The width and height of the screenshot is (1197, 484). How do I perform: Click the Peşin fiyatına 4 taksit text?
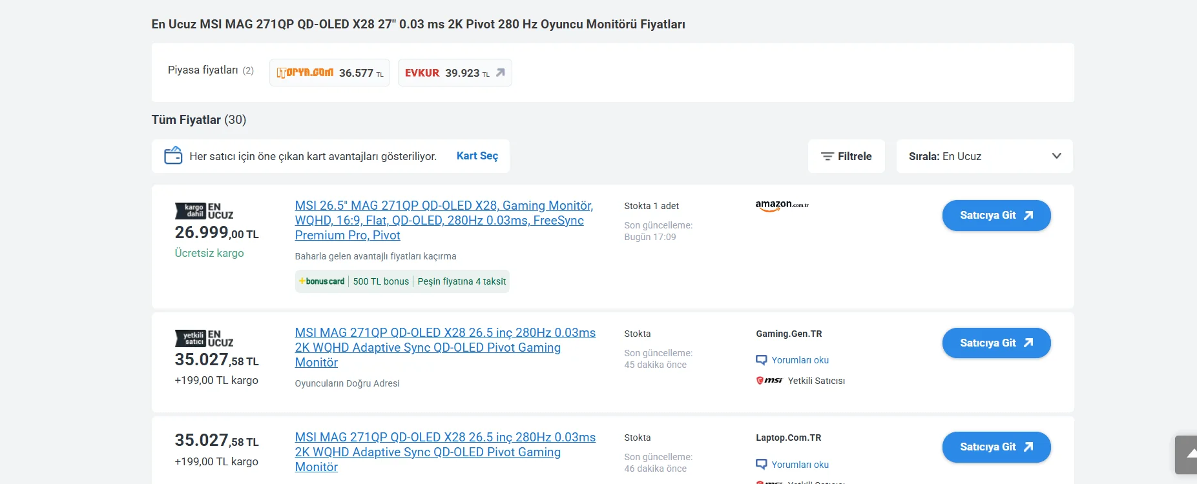click(462, 281)
